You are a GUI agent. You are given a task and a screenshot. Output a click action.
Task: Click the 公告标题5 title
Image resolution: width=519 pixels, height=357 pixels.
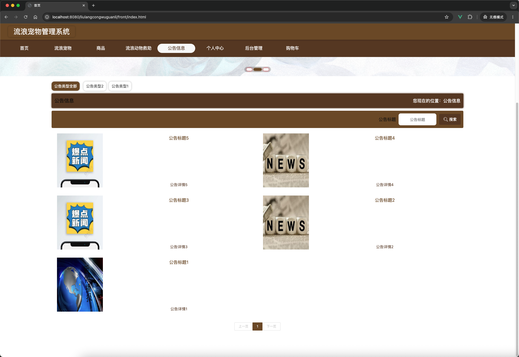(179, 138)
